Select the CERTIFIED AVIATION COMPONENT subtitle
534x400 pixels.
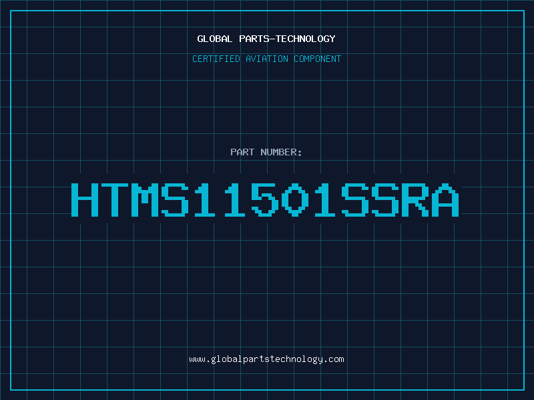pos(266,59)
